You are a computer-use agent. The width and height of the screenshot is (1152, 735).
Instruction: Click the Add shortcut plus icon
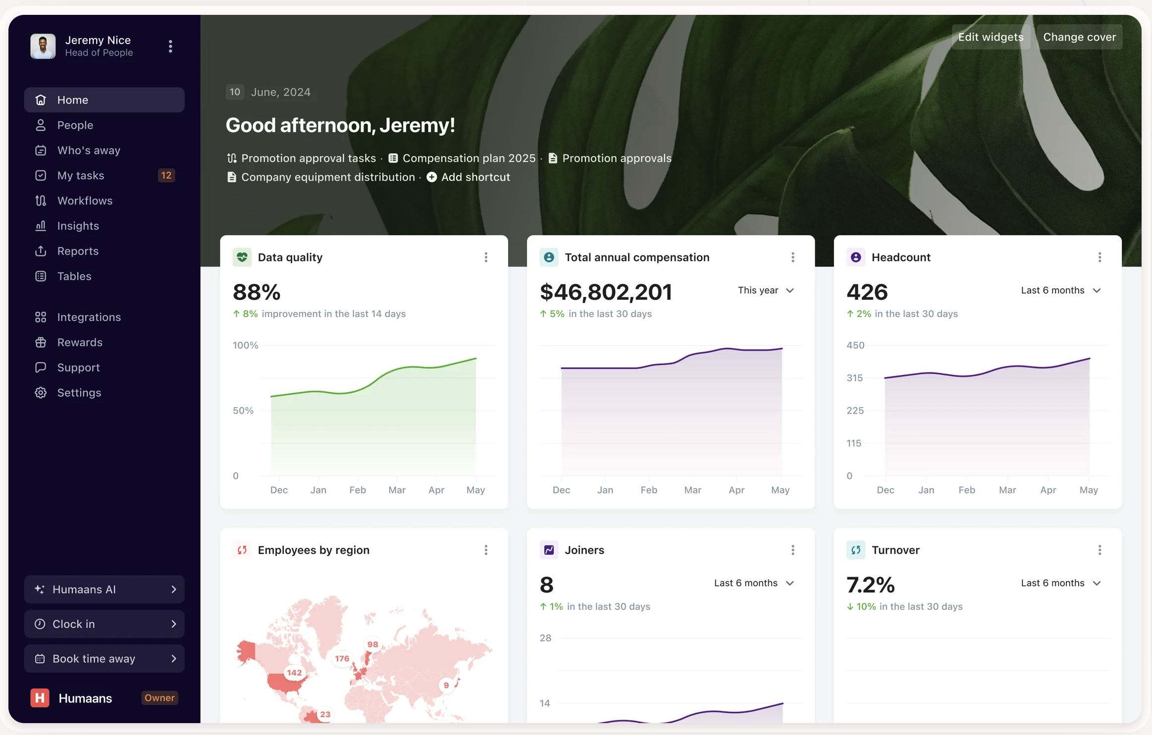432,177
